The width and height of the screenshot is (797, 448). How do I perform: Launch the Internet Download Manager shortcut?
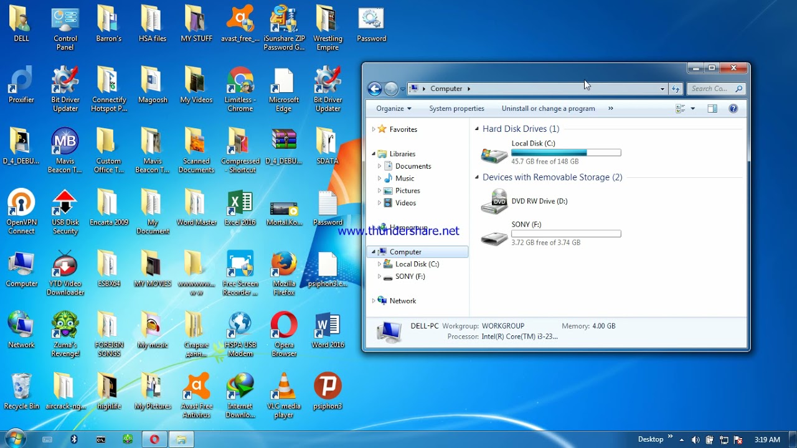coord(240,396)
